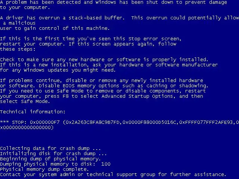Click the dump progress value 100
Image resolution: width=239 pixels, height=179 pixels.
(x=106, y=164)
